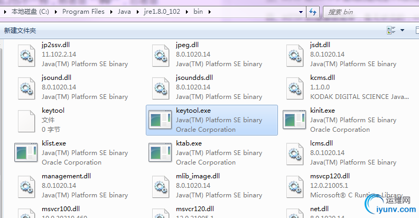
Task: Select the file name jsdt.dll
Action: (320, 45)
